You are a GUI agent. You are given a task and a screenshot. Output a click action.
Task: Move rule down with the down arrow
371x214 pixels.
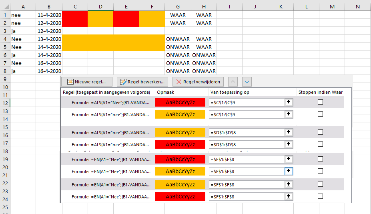click(247, 82)
